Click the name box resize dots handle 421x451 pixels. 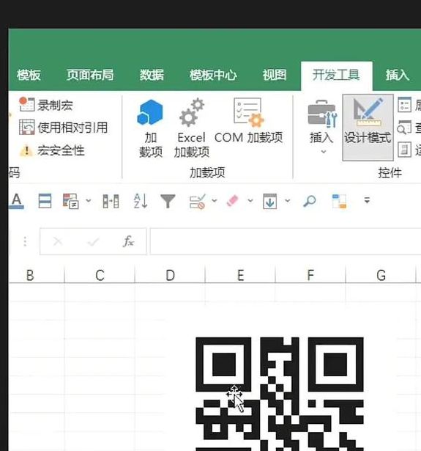[25, 241]
